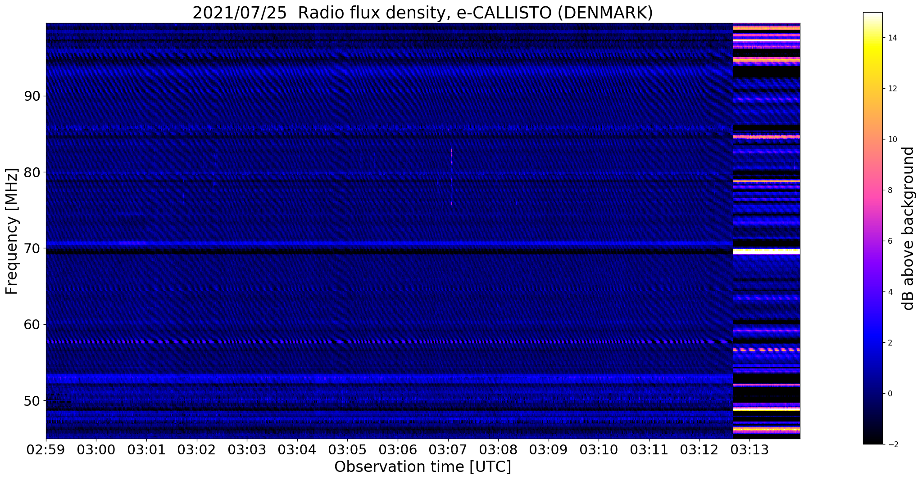Click the 03:03 time tick label
Screen dimensions: 922x480
246,449
